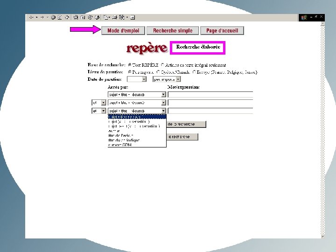Open the second row 'et' operator dropdown
This screenshot has width=336, height=252.
pyautogui.click(x=99, y=103)
